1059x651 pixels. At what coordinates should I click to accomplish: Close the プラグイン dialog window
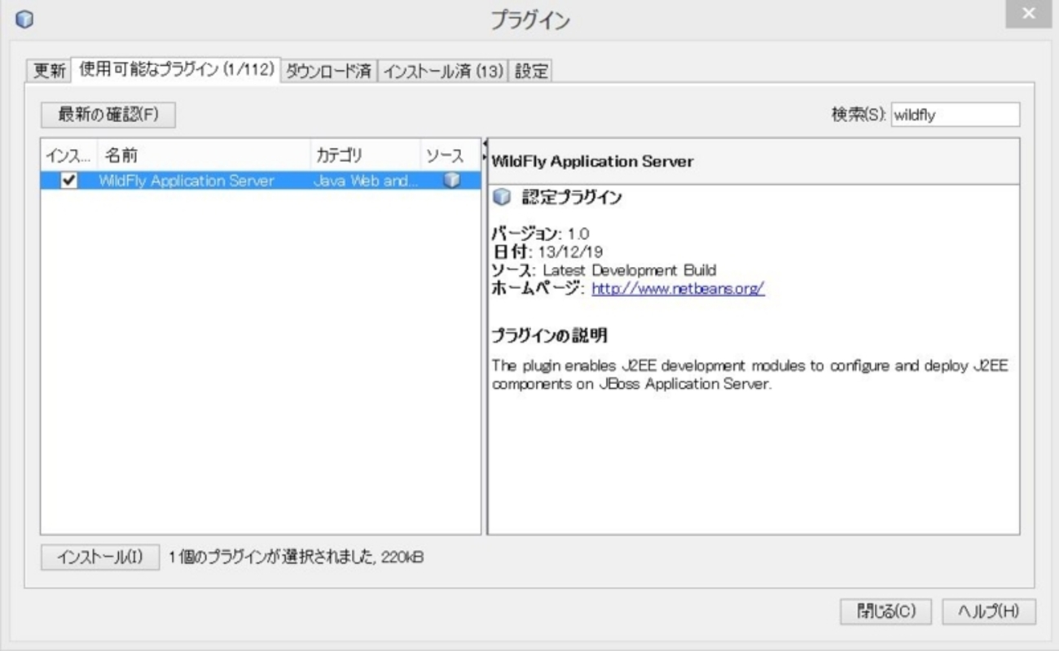1029,14
